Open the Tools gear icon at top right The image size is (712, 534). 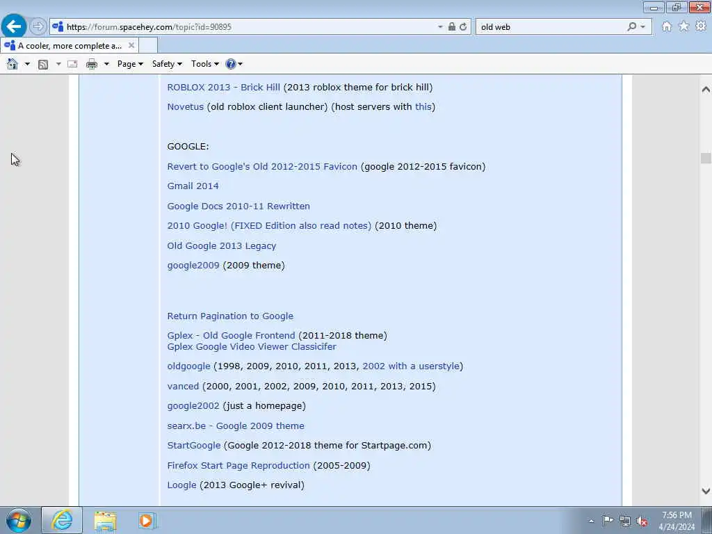[701, 26]
